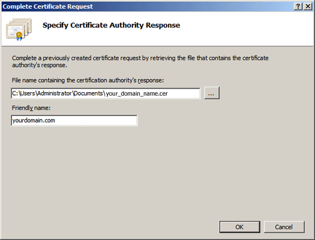Click the 'File name containing' response label

tap(88, 80)
